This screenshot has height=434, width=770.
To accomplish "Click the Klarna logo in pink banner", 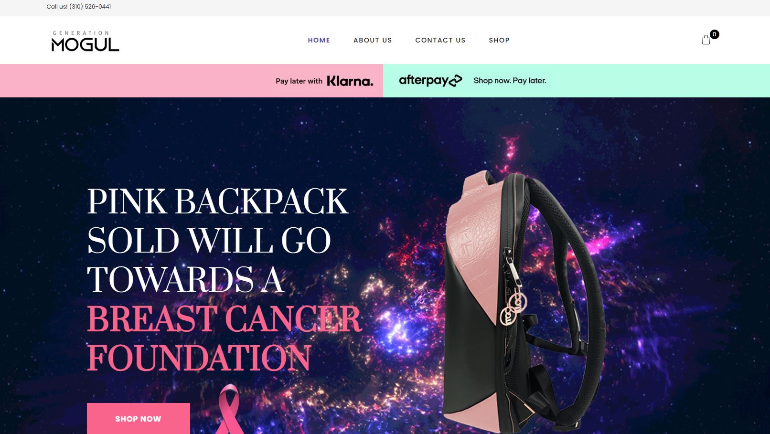I will pos(350,81).
